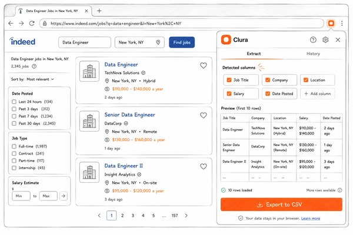This screenshot has width=353, height=235.
Task: Switch to the Extract tab
Action: (x=254, y=53)
